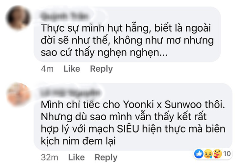Click the blue thumbs-up reaction icon

[199, 154]
